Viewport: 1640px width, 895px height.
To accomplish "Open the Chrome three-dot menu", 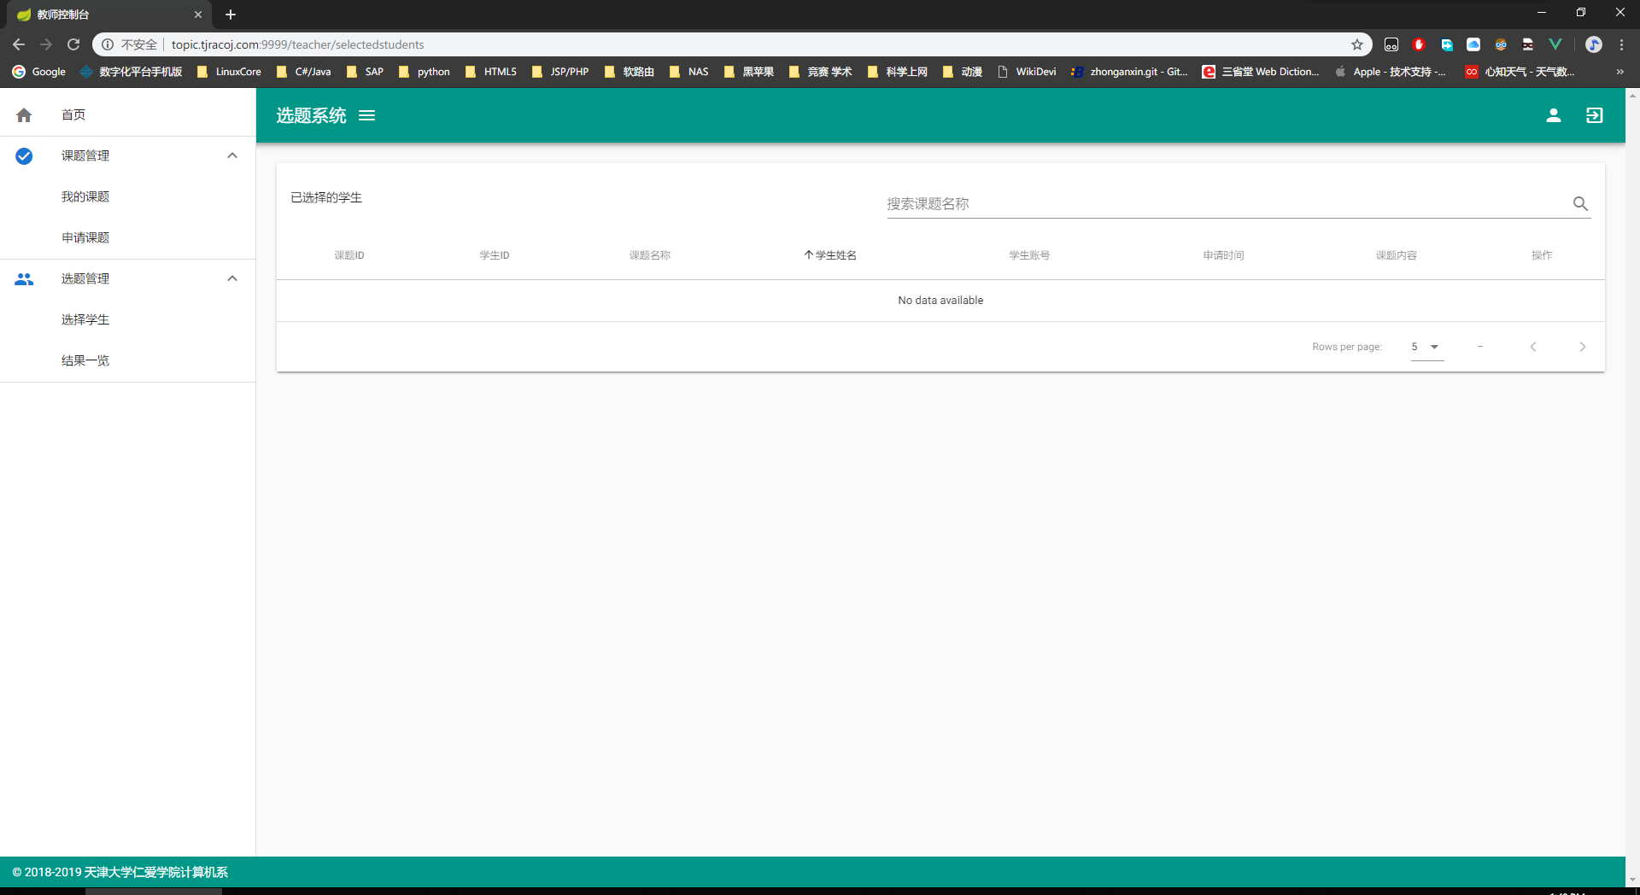I will [1622, 44].
